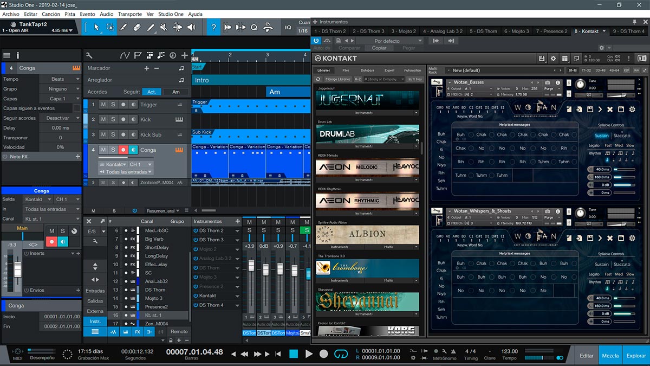Select the range selection tool
Viewport: 650px width, 366px height.
point(110,27)
